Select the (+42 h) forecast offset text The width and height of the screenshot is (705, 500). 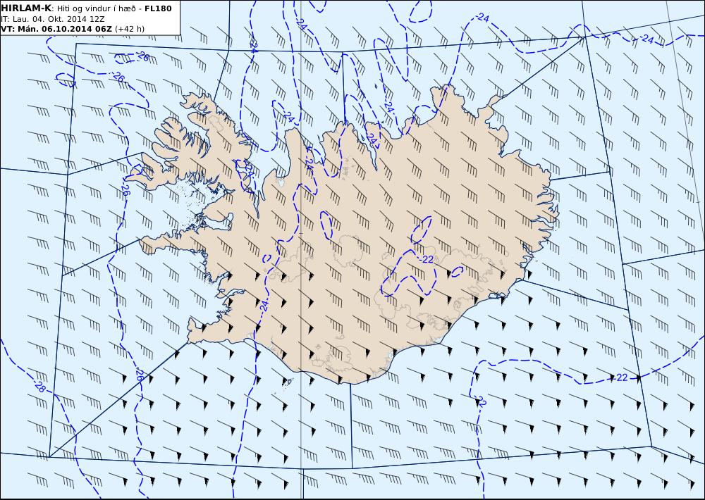pos(130,29)
